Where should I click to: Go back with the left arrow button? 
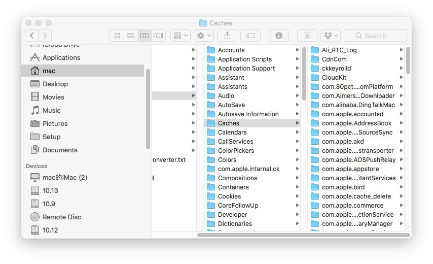click(x=31, y=36)
